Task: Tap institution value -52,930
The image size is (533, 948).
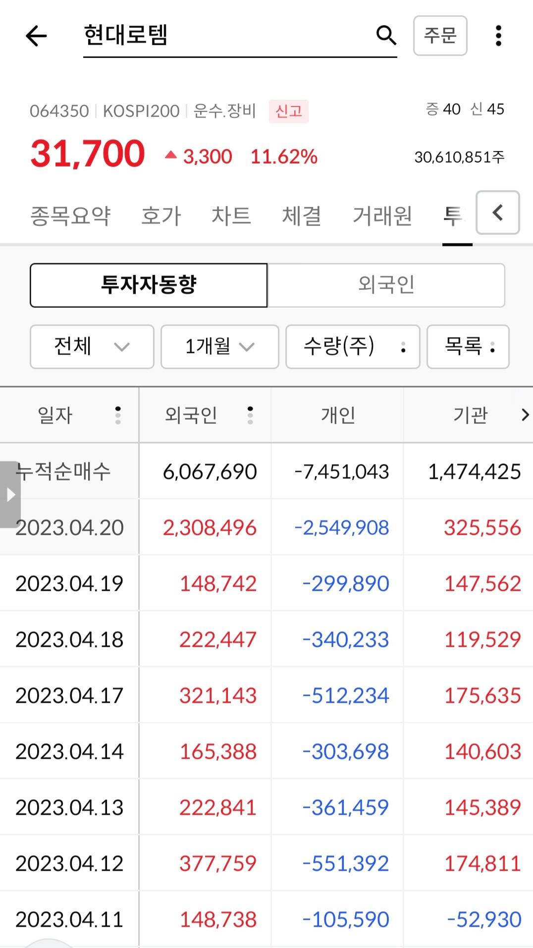Action: click(x=484, y=920)
